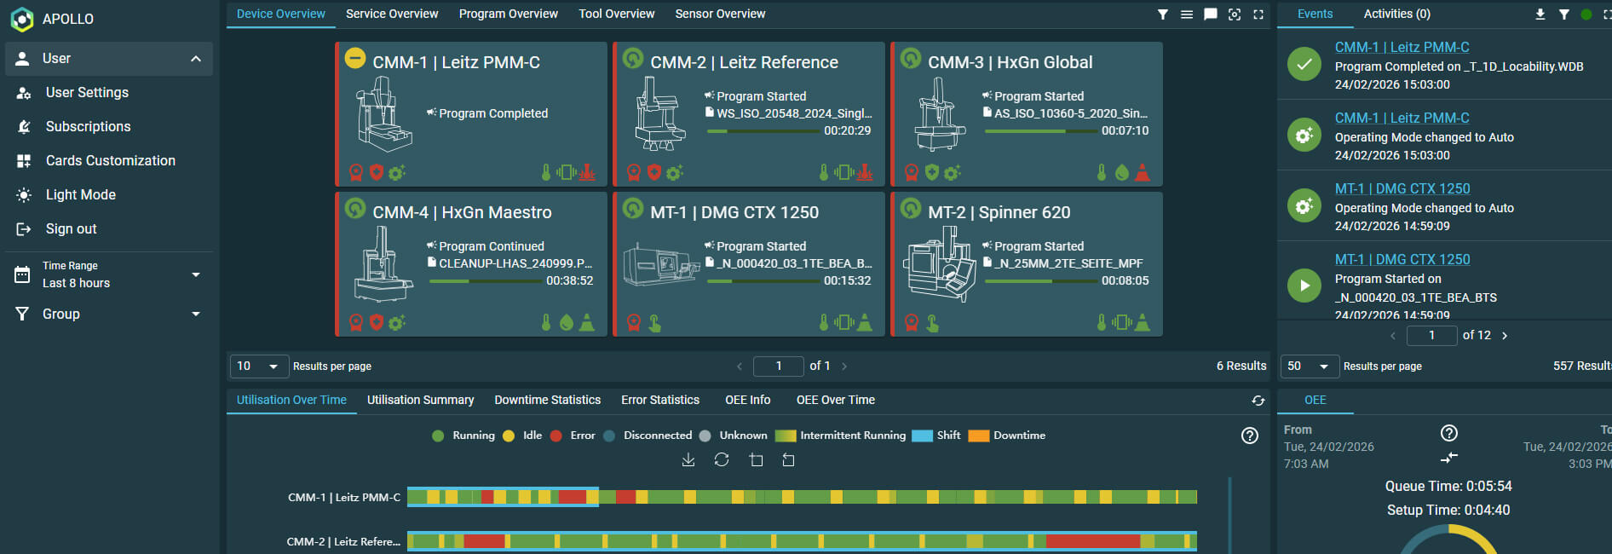Toggle the Unknown legend series
This screenshot has height=554, width=1612.
[x=733, y=436]
